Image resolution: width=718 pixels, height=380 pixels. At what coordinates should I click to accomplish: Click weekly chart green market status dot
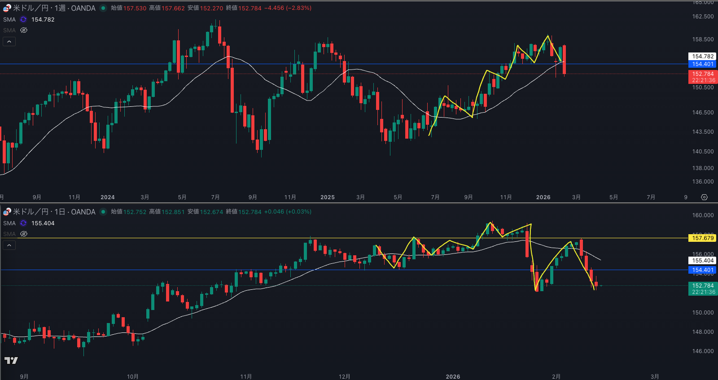pos(103,8)
